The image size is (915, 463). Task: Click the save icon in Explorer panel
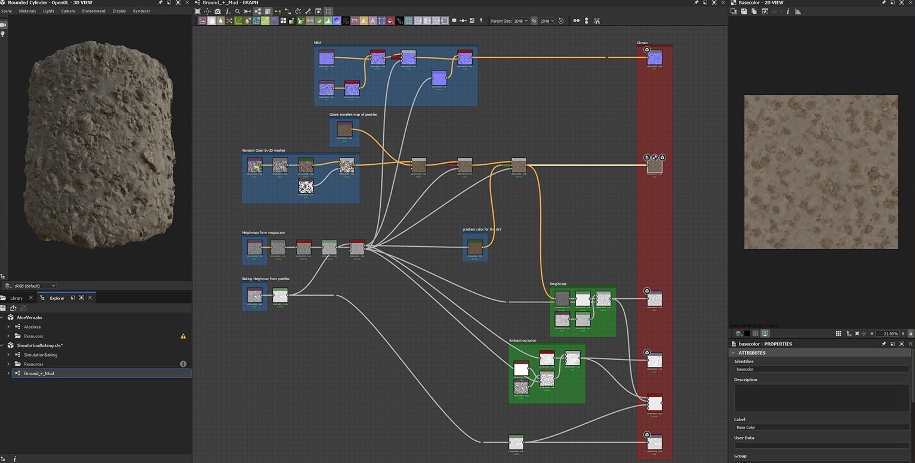(x=3, y=308)
